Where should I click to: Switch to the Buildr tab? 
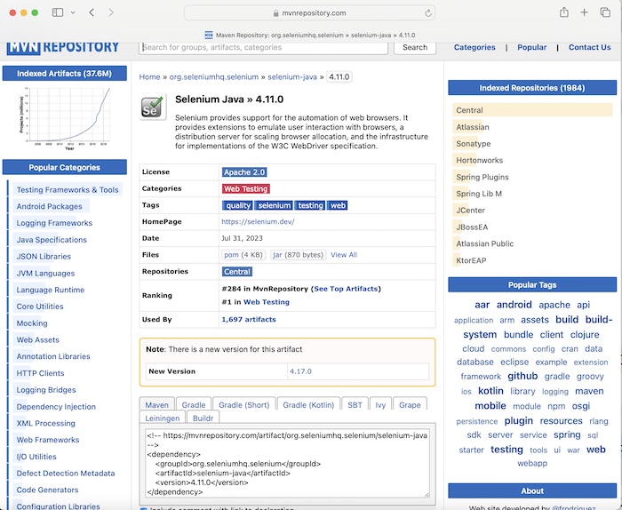[203, 418]
